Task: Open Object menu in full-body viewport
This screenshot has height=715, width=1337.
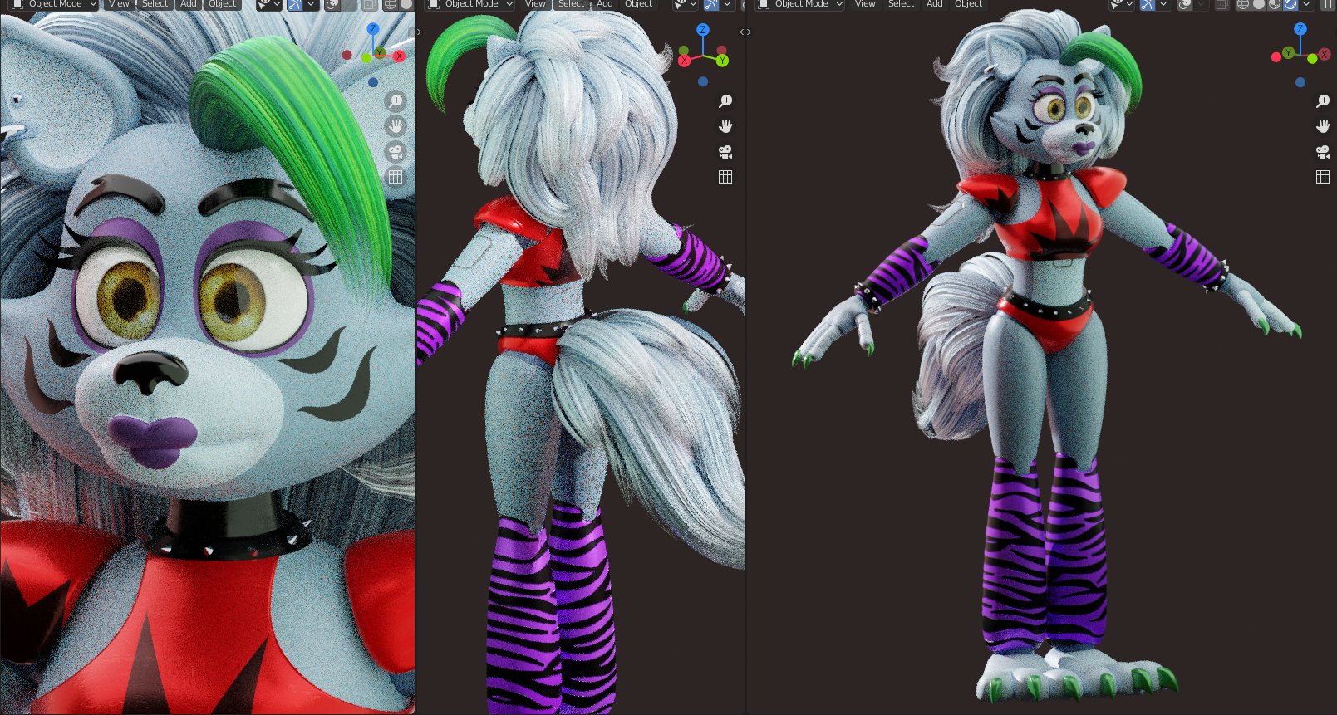Action: [968, 4]
